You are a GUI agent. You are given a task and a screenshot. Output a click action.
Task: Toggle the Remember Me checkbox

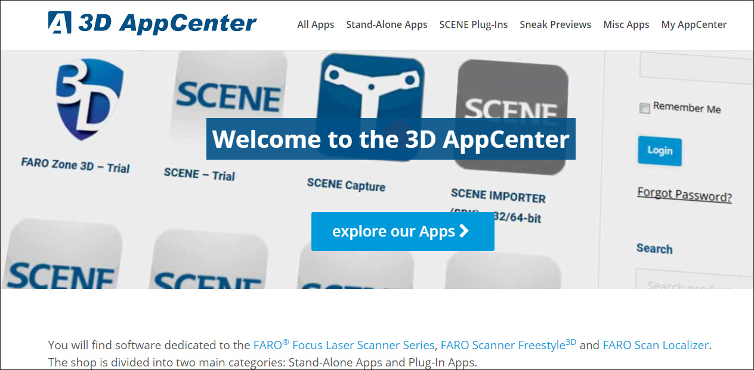[x=644, y=108]
